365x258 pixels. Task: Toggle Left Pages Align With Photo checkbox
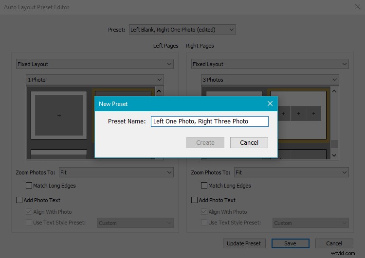coord(29,211)
